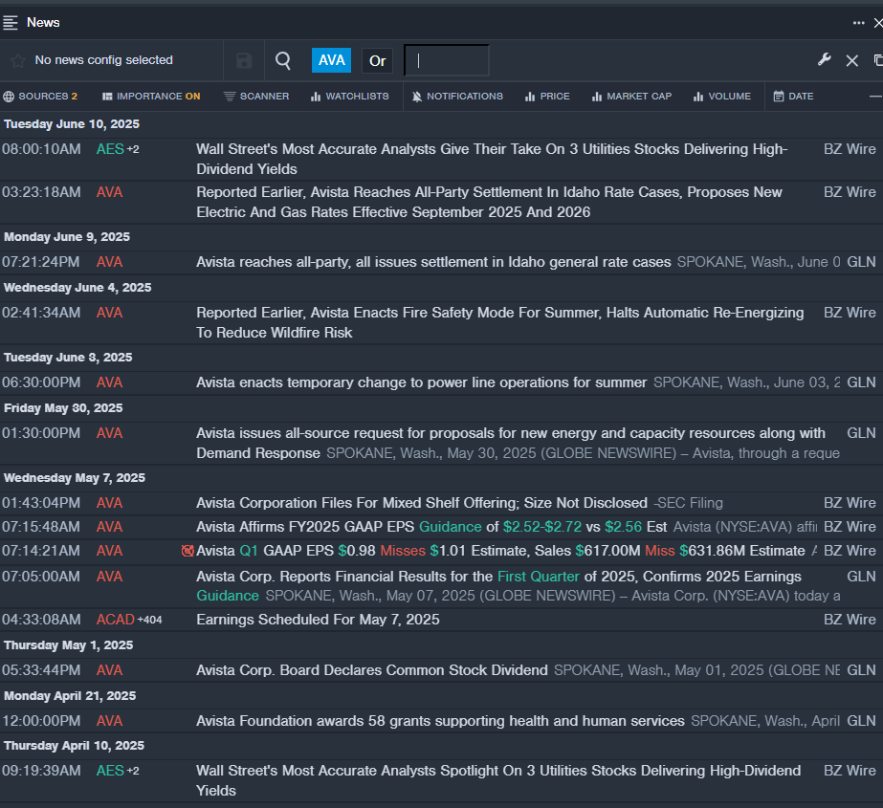This screenshot has width=883, height=808.
Task: Open June 10 'Wall Street's Most Accurate Analysts Give' headline
Action: pos(492,160)
